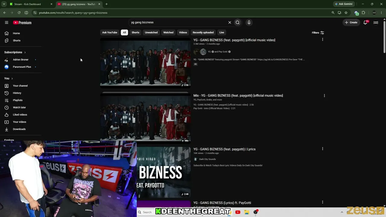
Task: Expand the Subscriptions section chevron
Action: 25,52
